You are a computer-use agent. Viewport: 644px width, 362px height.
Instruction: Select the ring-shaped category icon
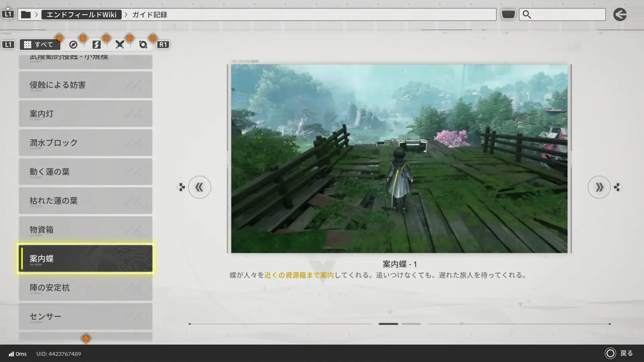143,45
